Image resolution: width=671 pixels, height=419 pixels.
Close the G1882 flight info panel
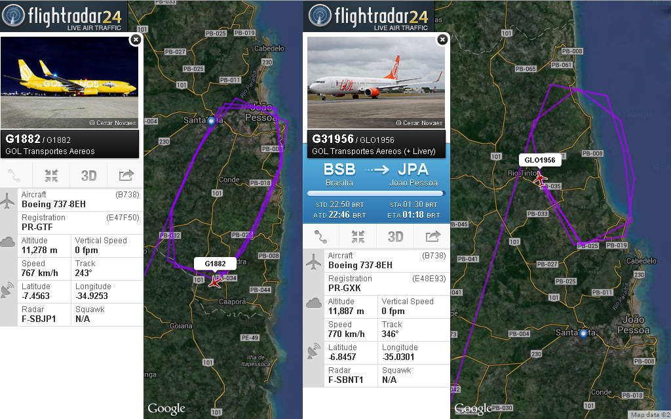pos(136,40)
